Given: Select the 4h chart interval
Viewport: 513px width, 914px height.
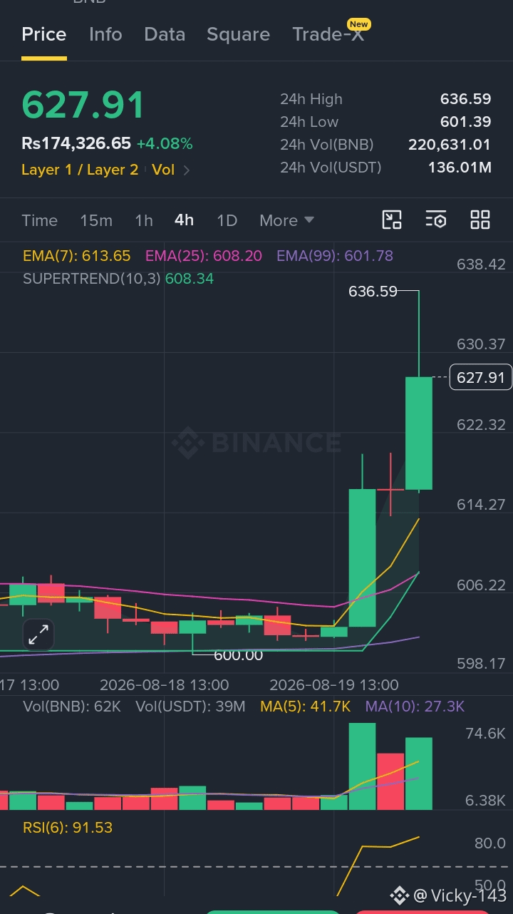Looking at the screenshot, I should [x=184, y=220].
